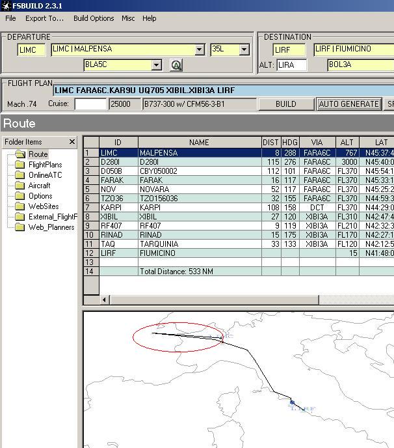Expand the LIMC MALPENSA airport dropdown

(200, 49)
